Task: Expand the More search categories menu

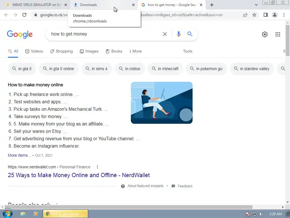Action: [136, 51]
